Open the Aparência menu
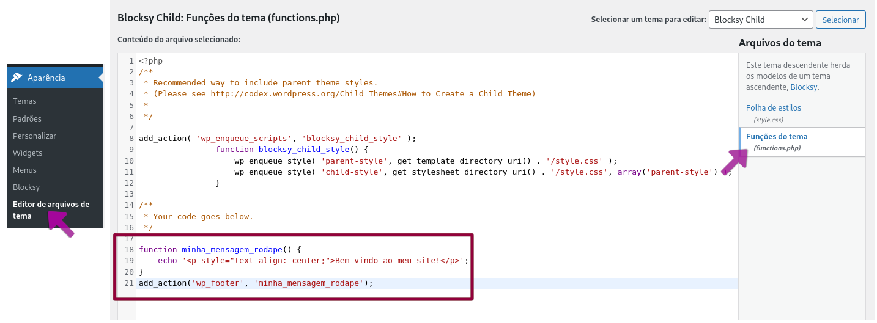877x323 pixels. point(55,78)
